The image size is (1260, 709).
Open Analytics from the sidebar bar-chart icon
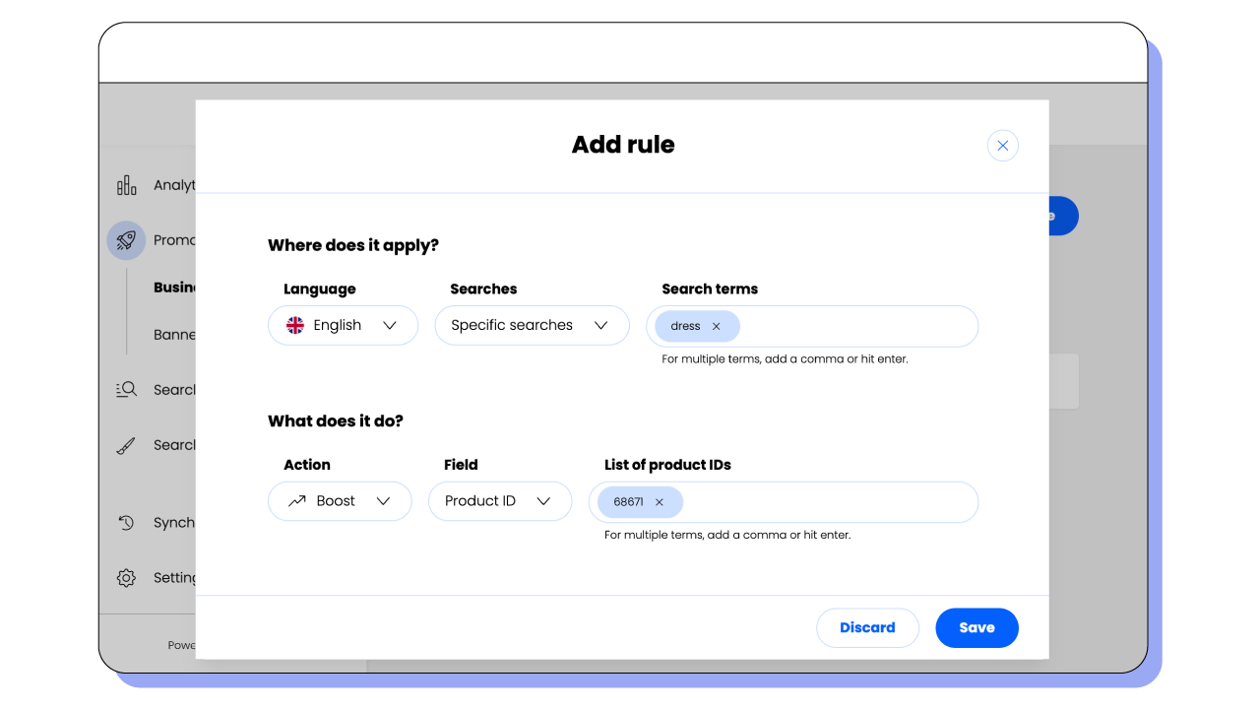(126, 184)
